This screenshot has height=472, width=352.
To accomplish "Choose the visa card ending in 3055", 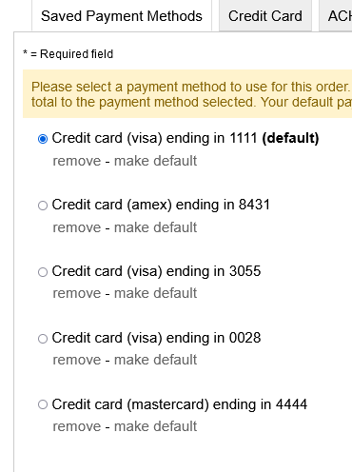I will [43, 272].
